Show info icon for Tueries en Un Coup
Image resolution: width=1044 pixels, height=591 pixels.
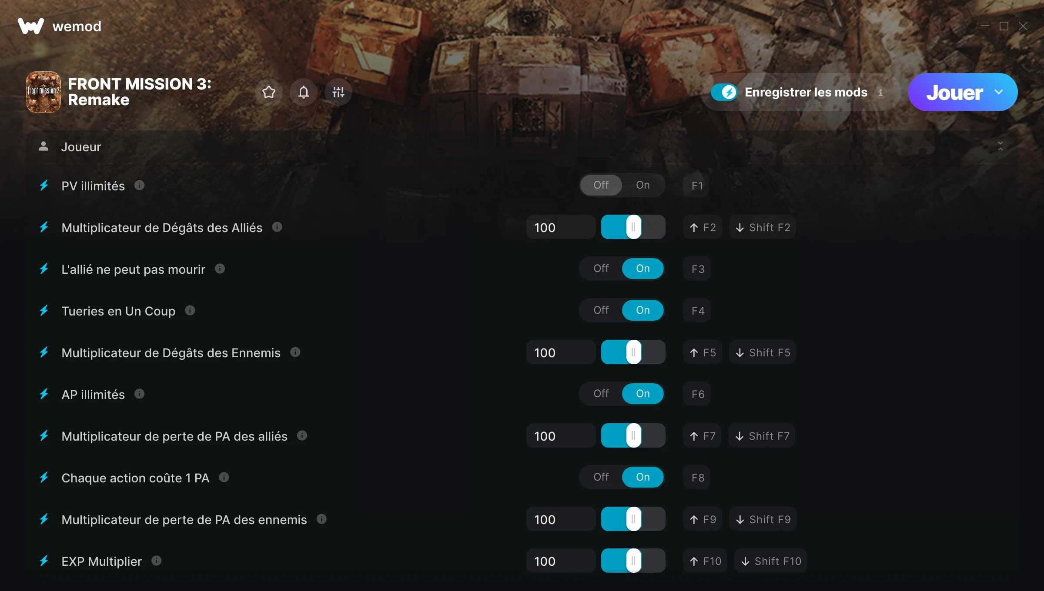[190, 310]
